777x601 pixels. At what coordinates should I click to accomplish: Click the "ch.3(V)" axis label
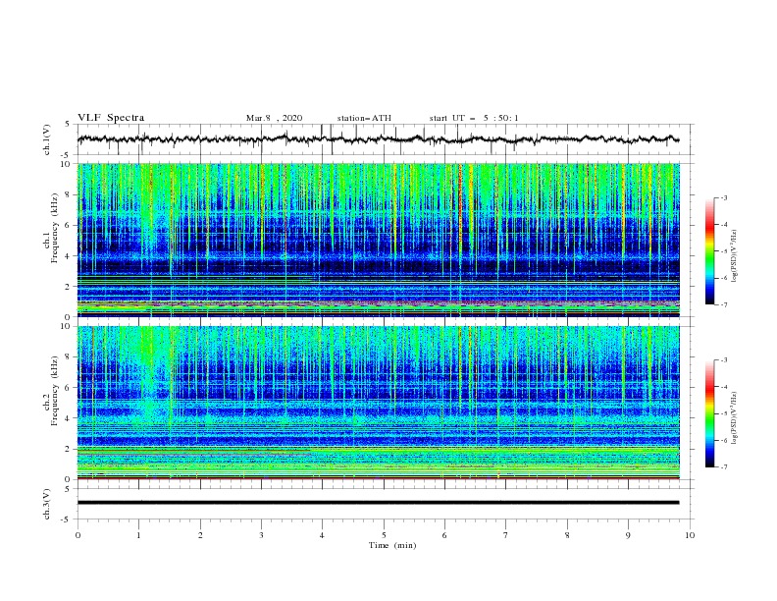tap(47, 504)
